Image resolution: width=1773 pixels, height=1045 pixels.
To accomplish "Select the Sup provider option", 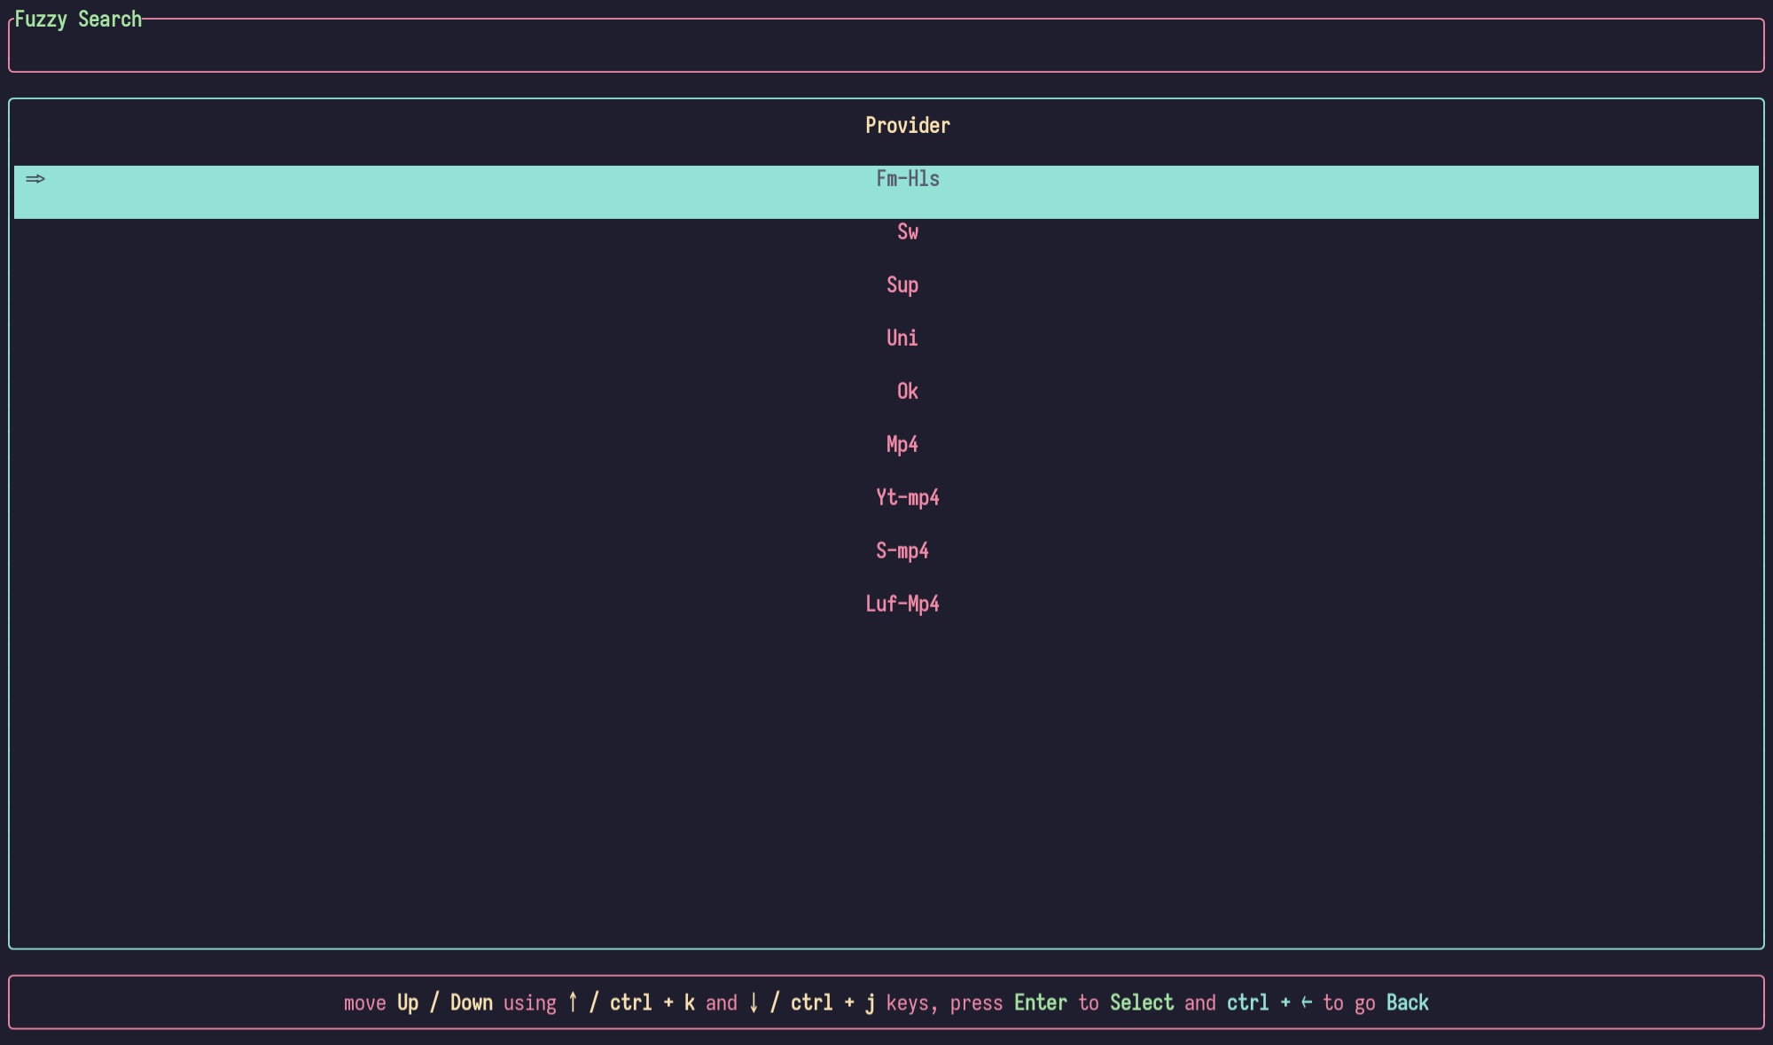I will tap(902, 285).
